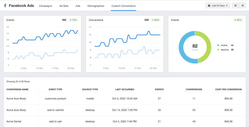Click the mobile legend count 44
Viewport: 249px width, 127px height.
pyautogui.click(x=232, y=45)
